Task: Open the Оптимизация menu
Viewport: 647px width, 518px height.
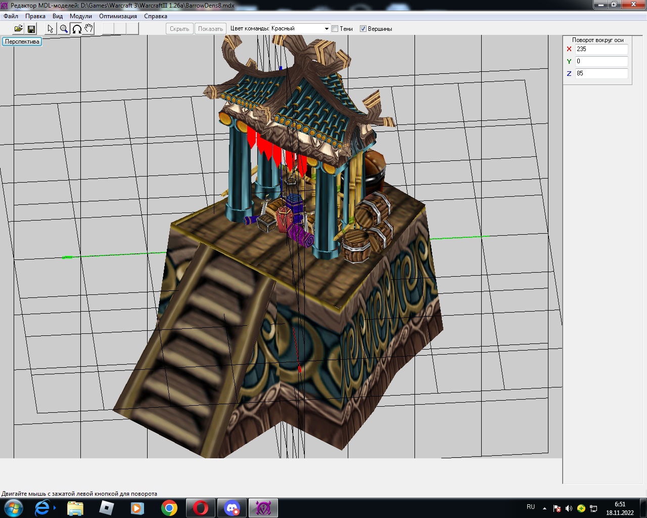Action: point(118,16)
